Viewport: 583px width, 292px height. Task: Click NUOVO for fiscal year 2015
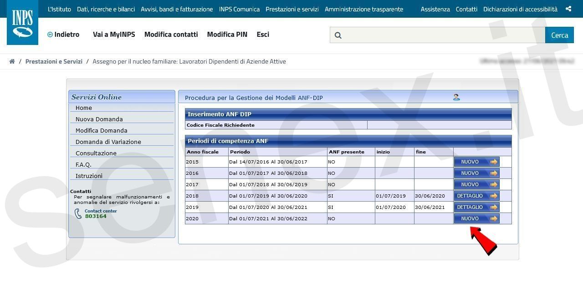coord(476,162)
